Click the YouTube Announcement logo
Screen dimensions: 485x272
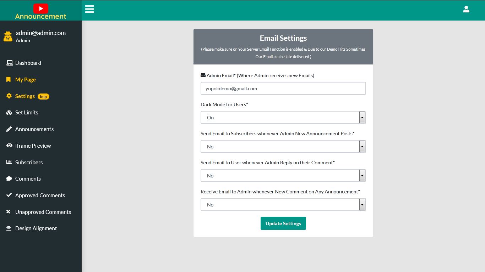click(x=41, y=11)
